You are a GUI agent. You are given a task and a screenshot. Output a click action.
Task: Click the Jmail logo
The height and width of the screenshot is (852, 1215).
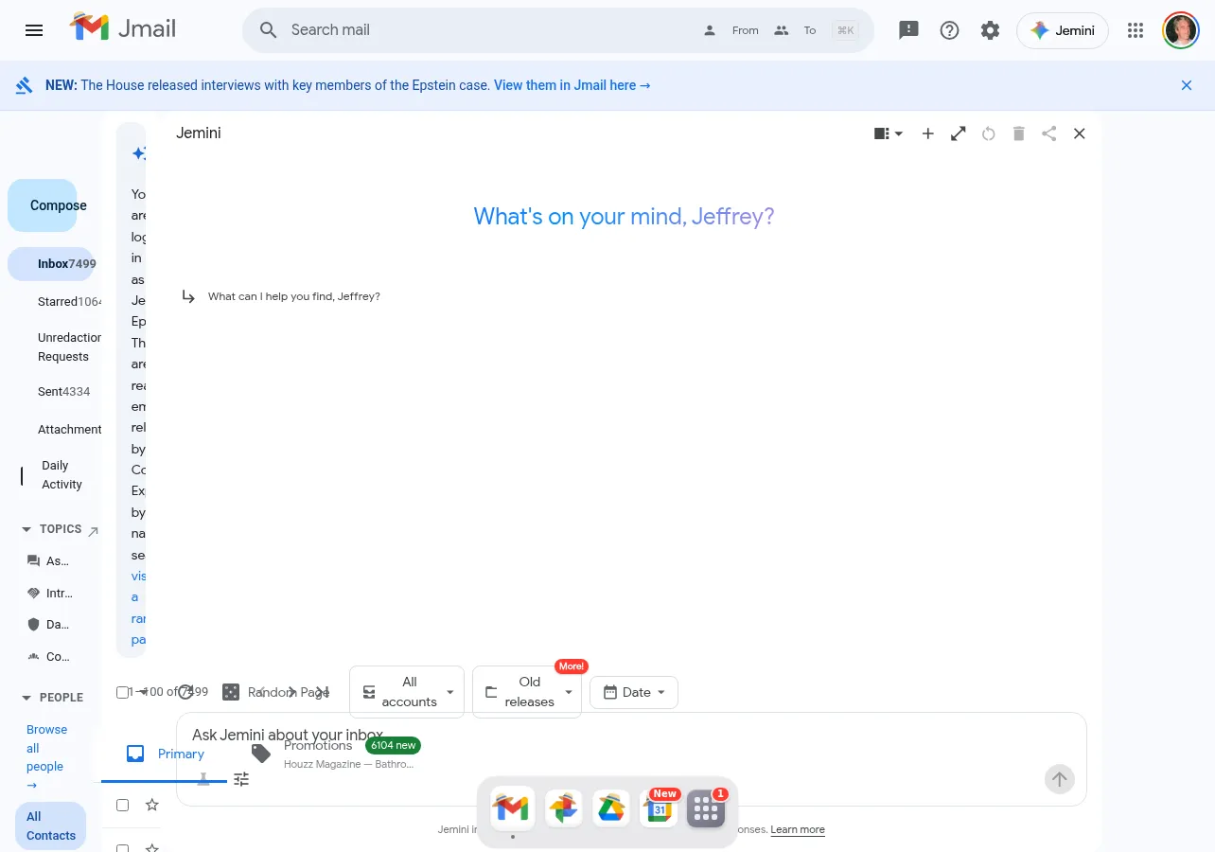click(x=123, y=28)
